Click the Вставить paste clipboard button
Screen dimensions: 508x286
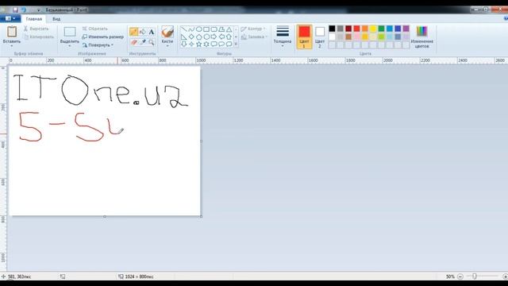12,34
